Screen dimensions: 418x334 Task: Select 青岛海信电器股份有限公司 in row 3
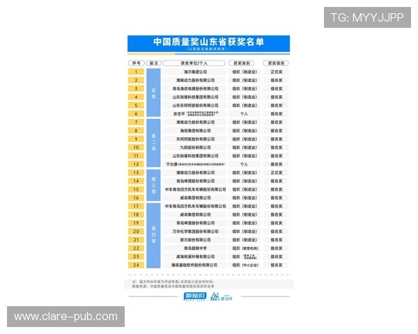(195, 88)
